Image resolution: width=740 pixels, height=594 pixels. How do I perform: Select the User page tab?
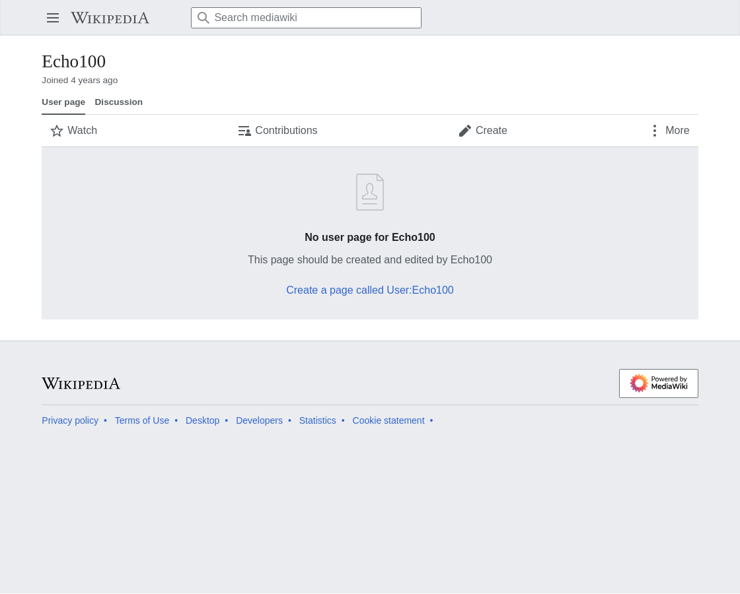tap(63, 102)
